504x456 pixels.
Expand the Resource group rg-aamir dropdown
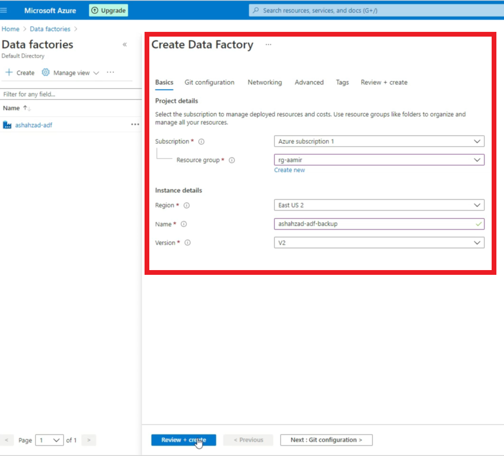(x=379, y=160)
